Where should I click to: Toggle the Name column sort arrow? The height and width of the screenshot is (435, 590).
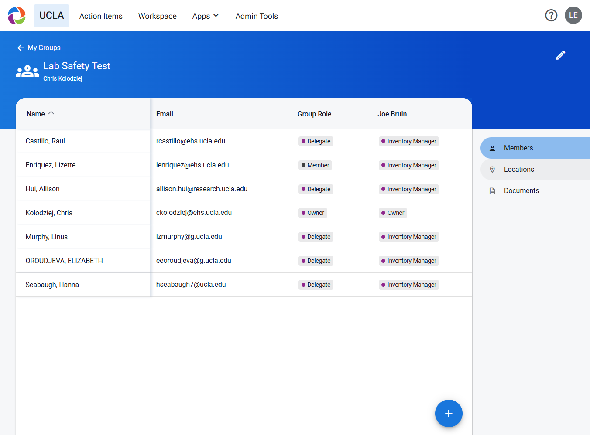(51, 114)
